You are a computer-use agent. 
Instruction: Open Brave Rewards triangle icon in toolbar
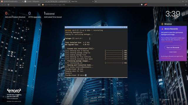(145, 5)
